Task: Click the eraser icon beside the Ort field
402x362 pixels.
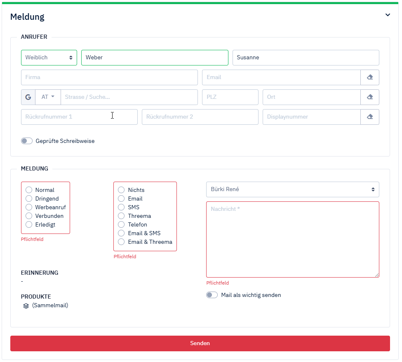Action: 369,97
